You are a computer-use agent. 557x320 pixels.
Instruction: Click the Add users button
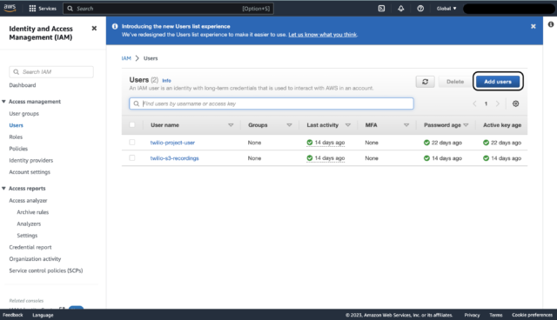click(498, 82)
